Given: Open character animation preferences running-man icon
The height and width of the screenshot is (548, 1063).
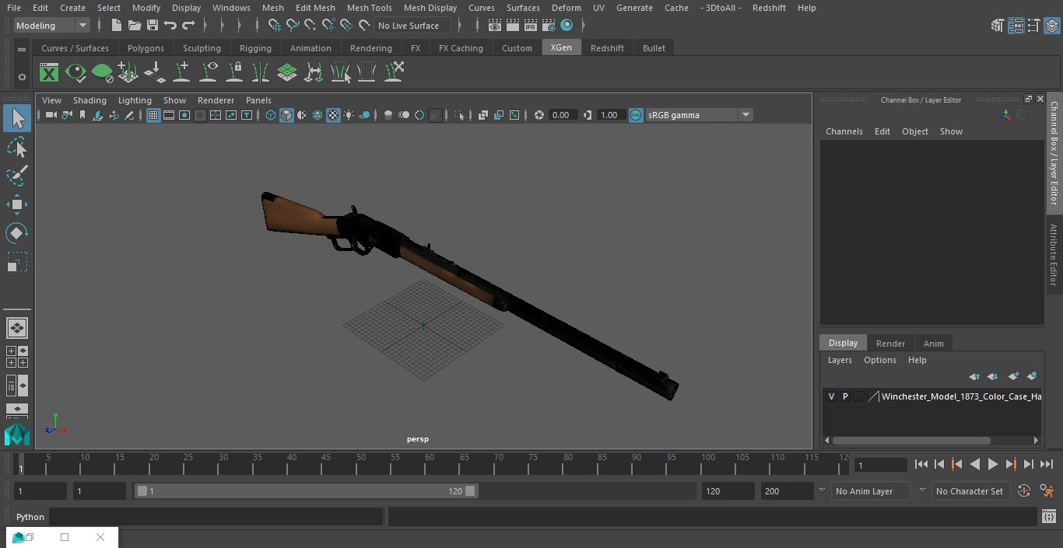Looking at the screenshot, I should click(x=1047, y=491).
